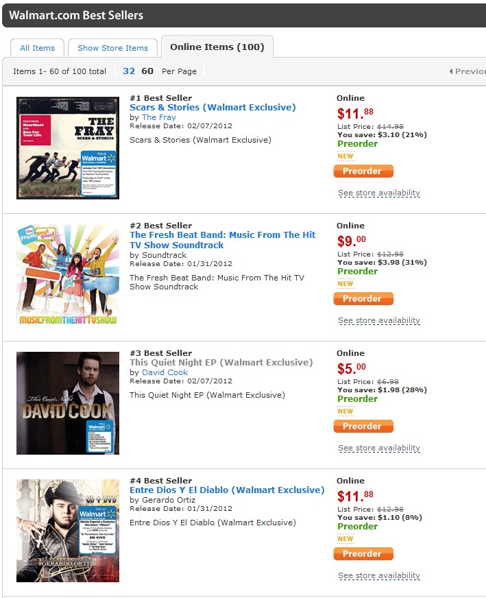Open David Cook This Quiet Night cover

point(68,403)
